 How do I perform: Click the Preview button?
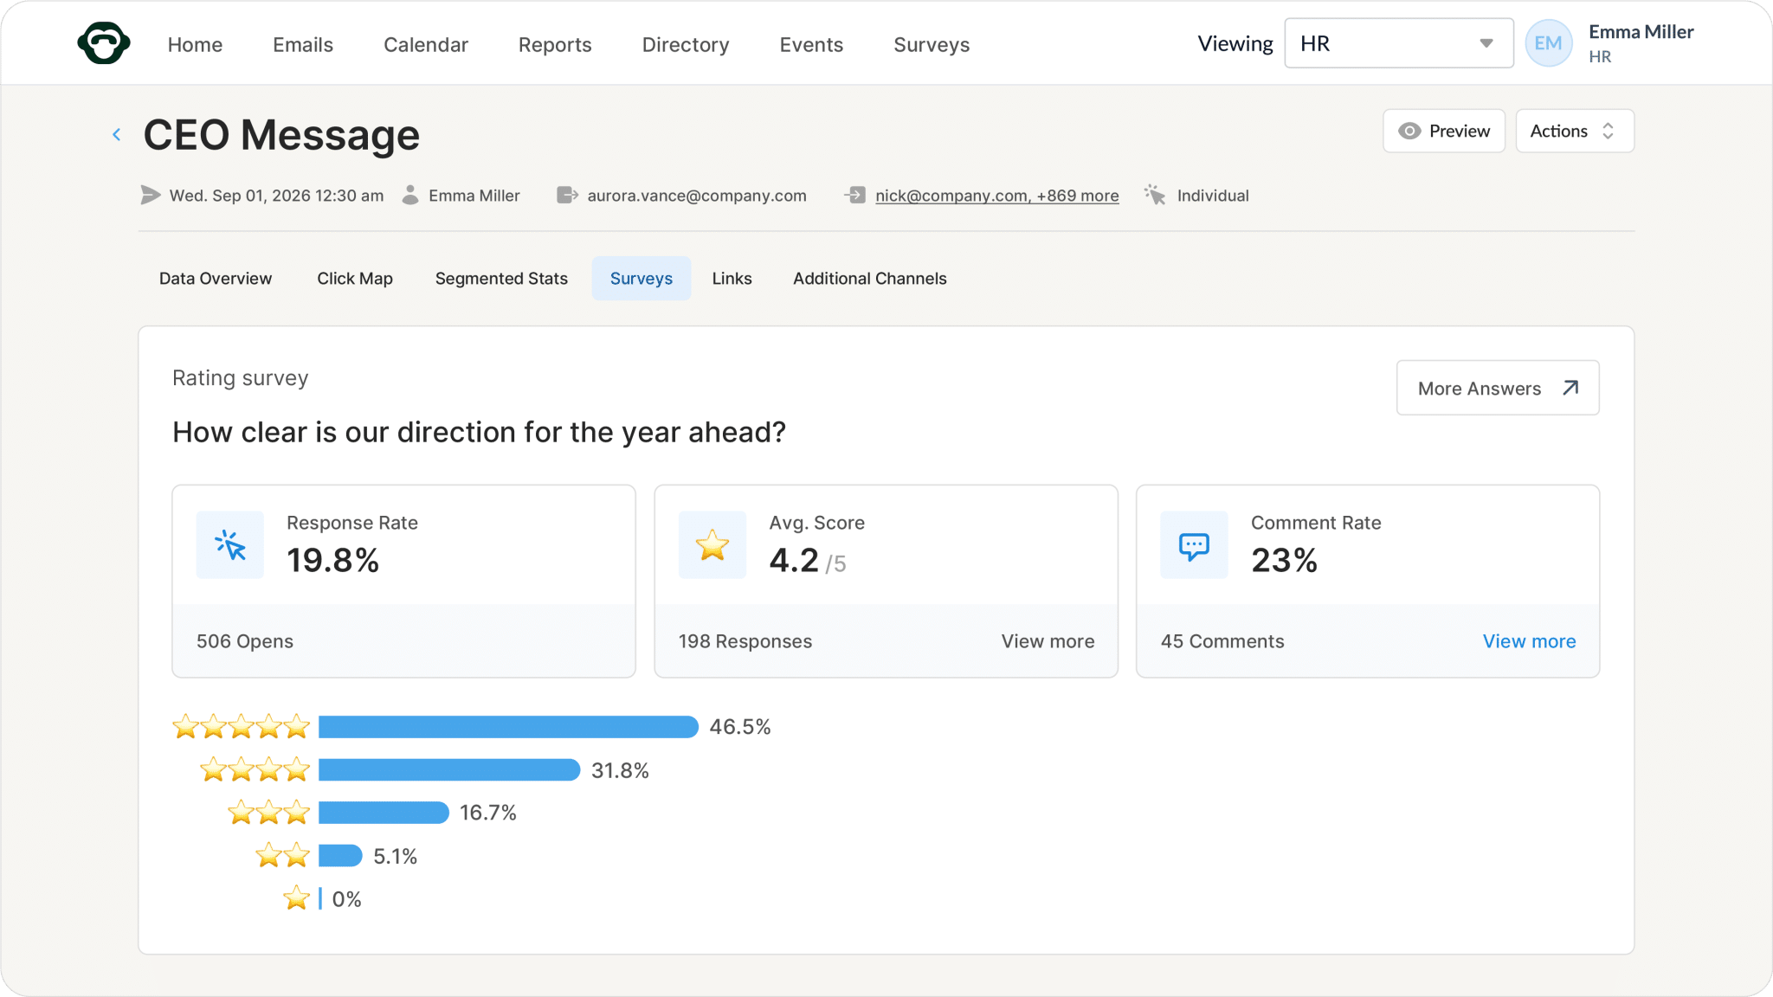[1444, 131]
